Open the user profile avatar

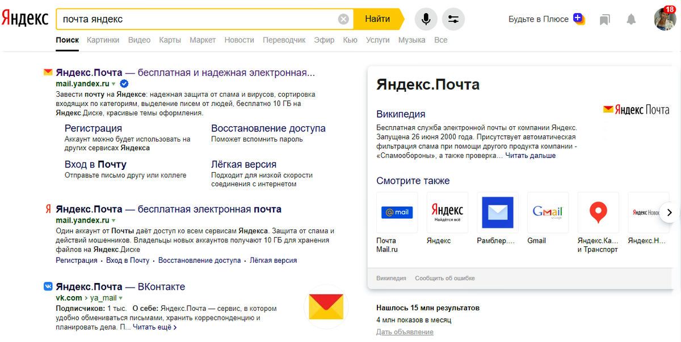665,19
